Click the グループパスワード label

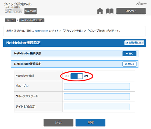[x=27, y=96]
